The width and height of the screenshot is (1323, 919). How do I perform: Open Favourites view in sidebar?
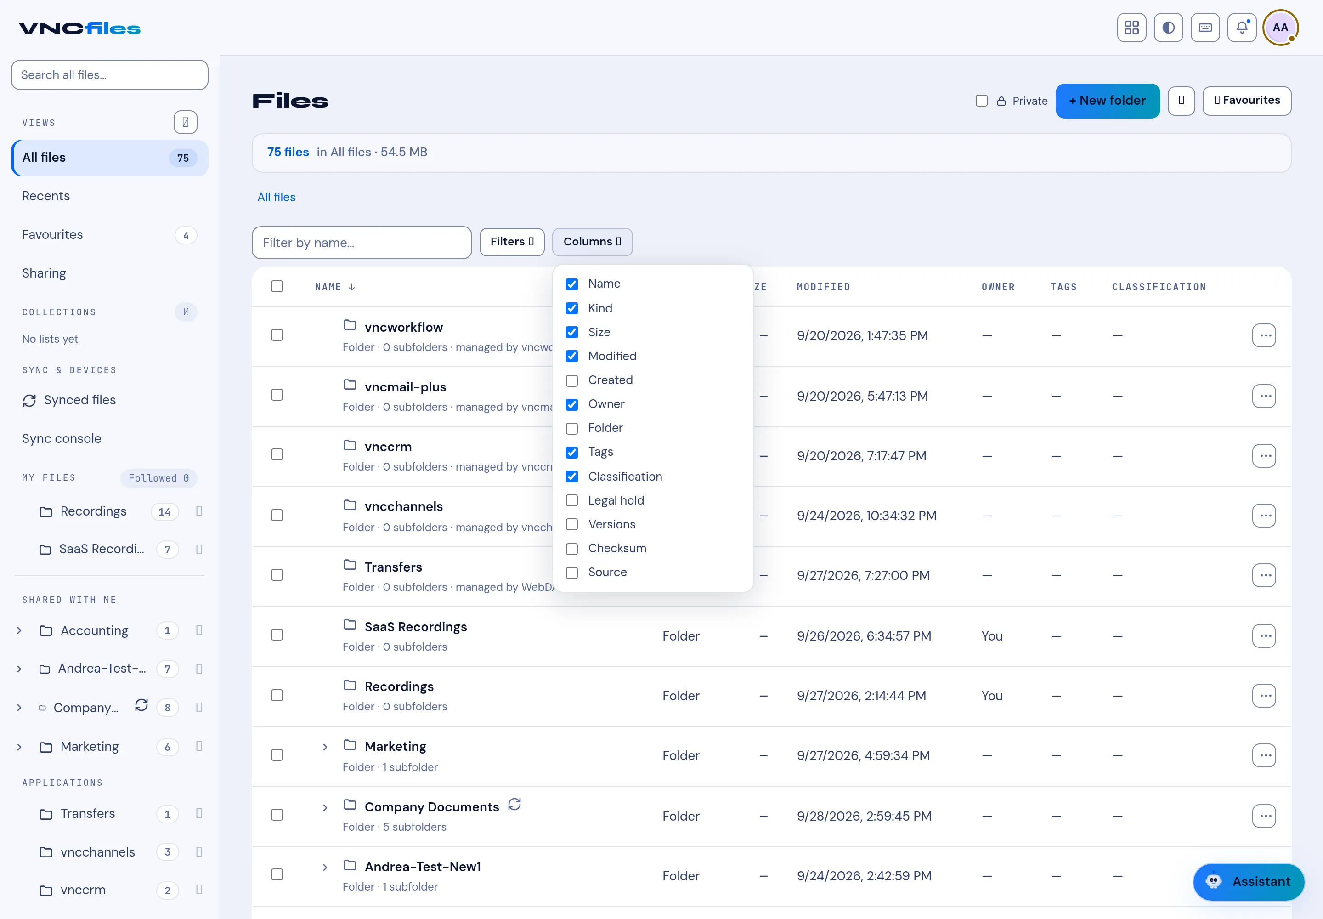coord(109,234)
